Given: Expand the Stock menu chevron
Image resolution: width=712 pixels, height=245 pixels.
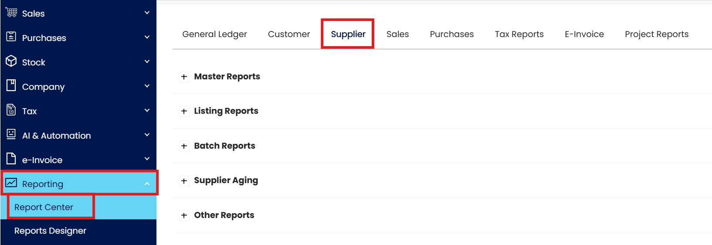Looking at the screenshot, I should (x=147, y=61).
